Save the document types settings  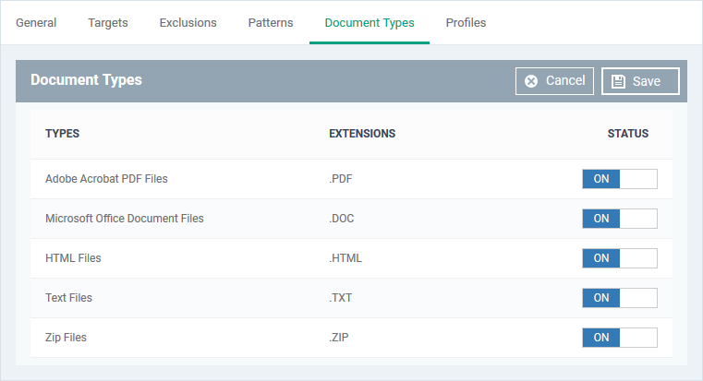640,81
